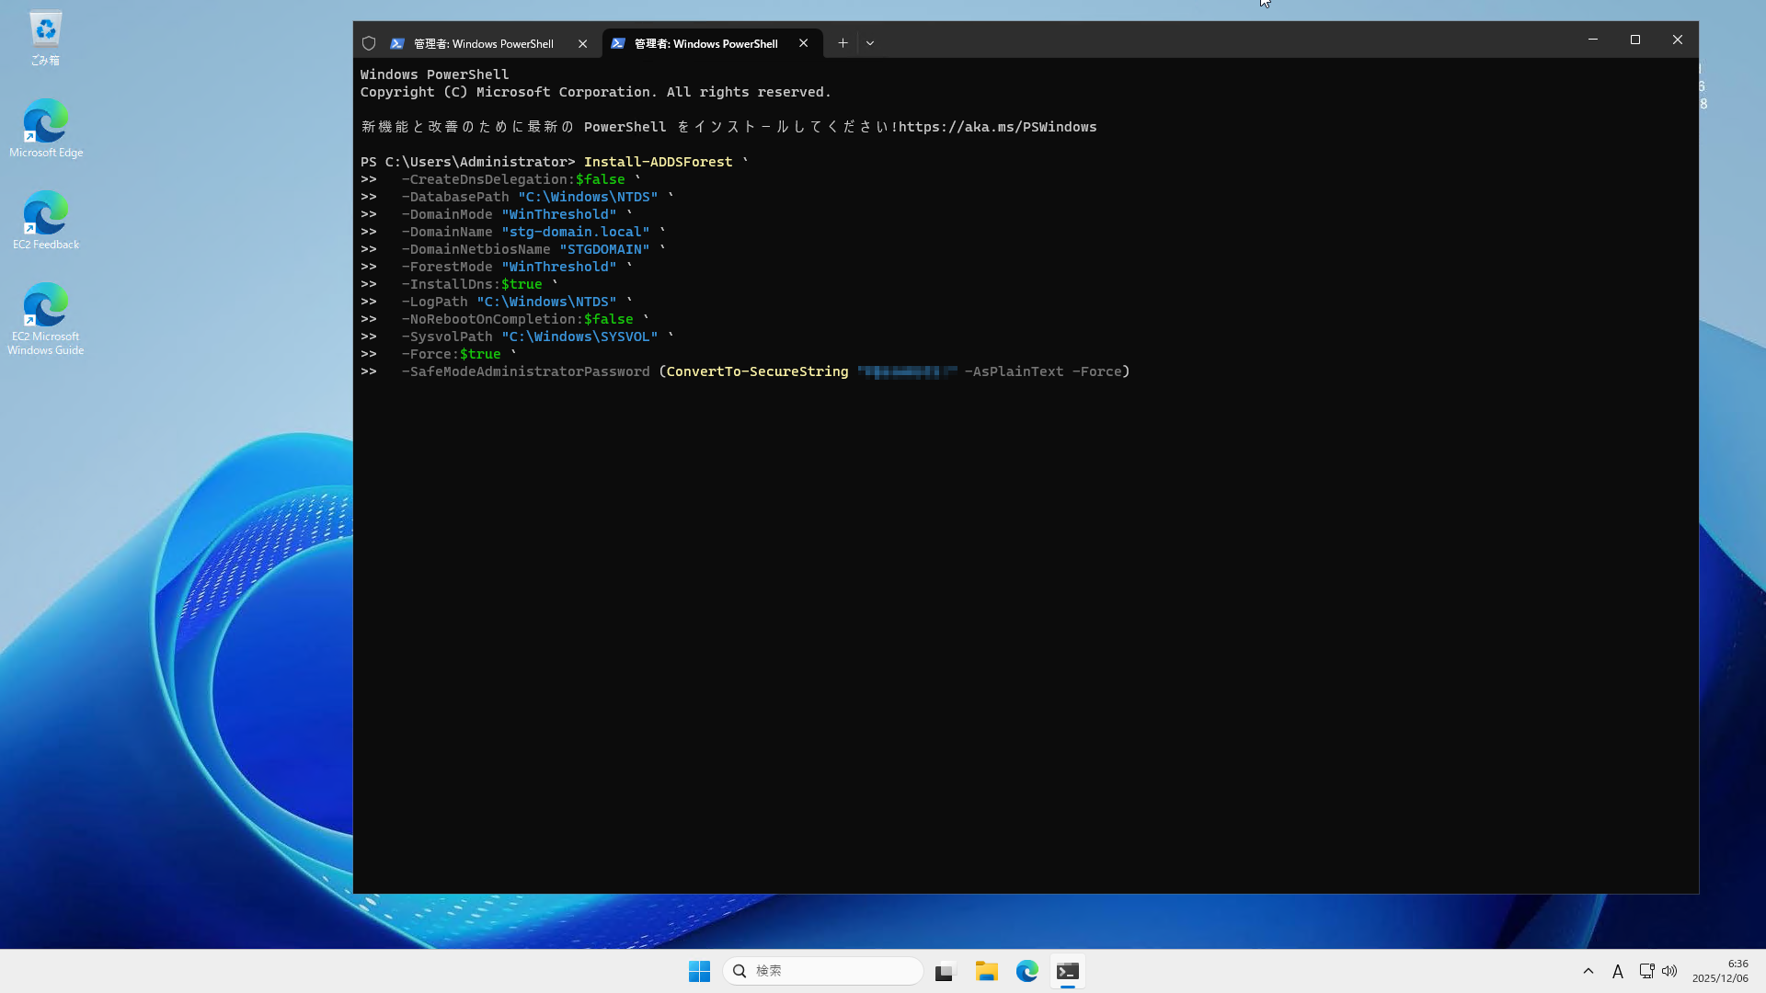Close the first PowerShell tab

(582, 43)
